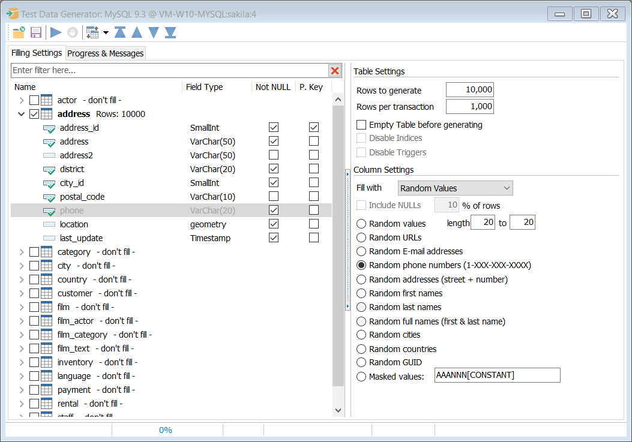Select the Filling Settings tab
The image size is (632, 442).
[x=37, y=53]
